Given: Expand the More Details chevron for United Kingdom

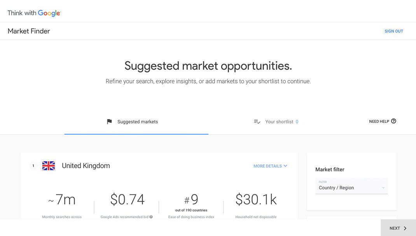Looking at the screenshot, I should click(285, 166).
